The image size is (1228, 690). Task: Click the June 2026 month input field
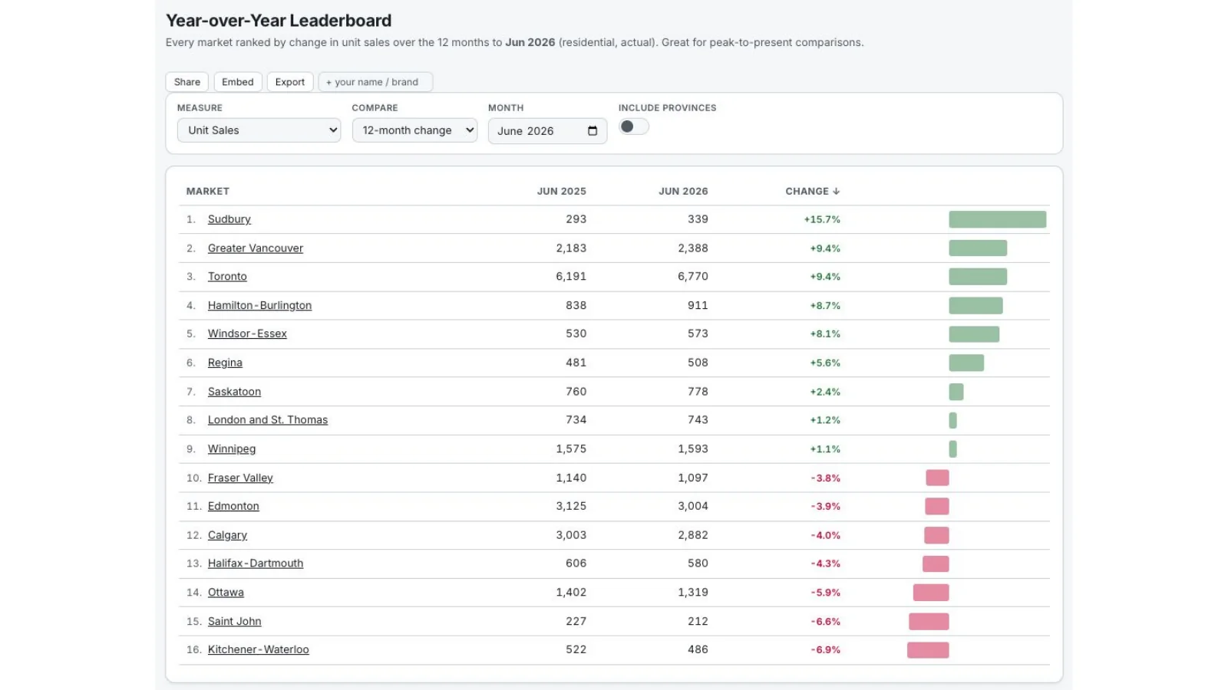pos(547,131)
